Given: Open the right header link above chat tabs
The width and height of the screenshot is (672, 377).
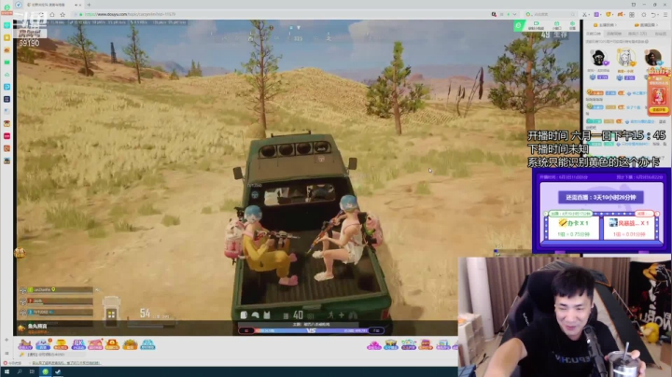Looking at the screenshot, I should 646,25.
